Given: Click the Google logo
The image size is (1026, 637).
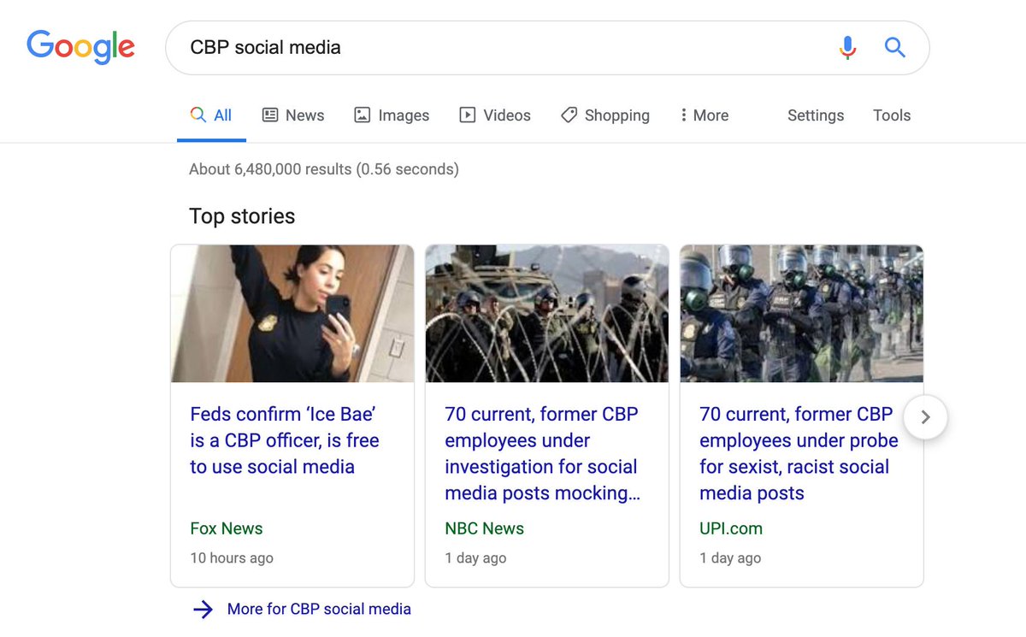Looking at the screenshot, I should pos(80,48).
